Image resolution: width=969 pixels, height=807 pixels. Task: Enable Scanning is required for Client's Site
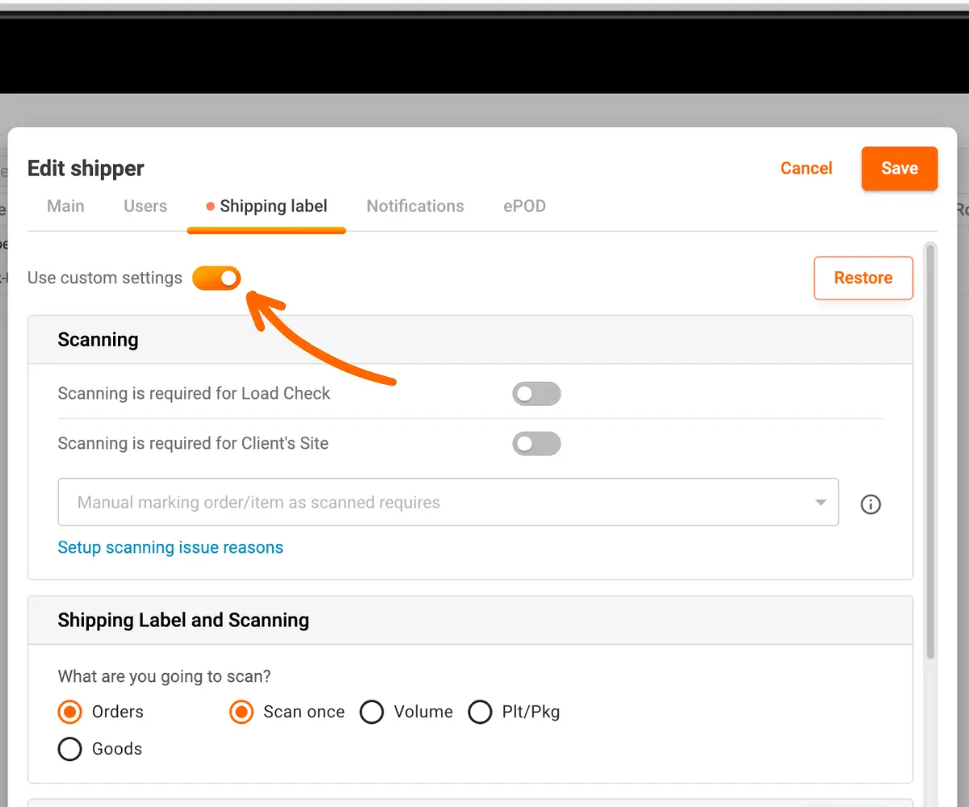pos(536,444)
